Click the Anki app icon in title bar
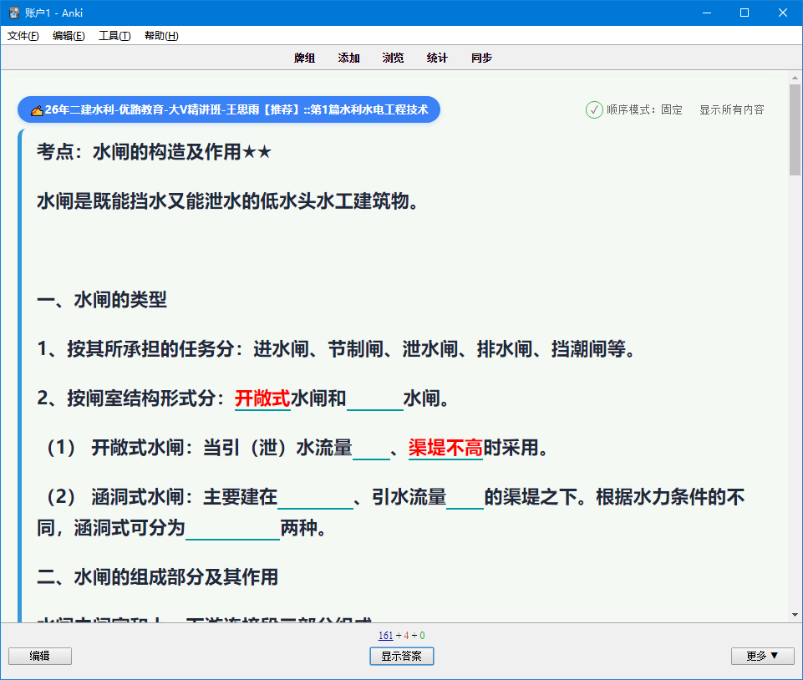The height and width of the screenshot is (680, 803). pyautogui.click(x=14, y=13)
